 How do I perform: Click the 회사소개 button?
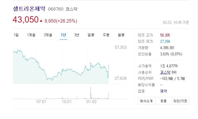147,101
